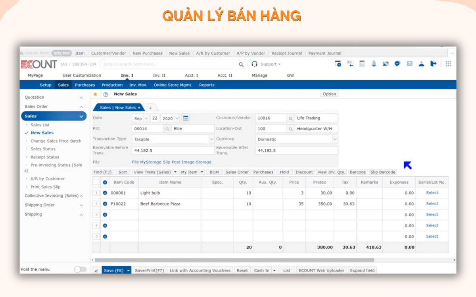Add a new tab with the plus tab

(x=150, y=108)
